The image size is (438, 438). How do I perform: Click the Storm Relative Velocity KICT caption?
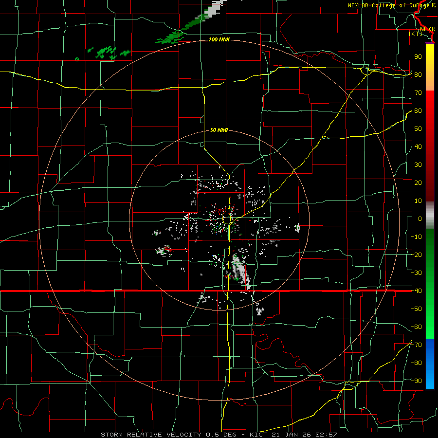pyautogui.click(x=219, y=435)
